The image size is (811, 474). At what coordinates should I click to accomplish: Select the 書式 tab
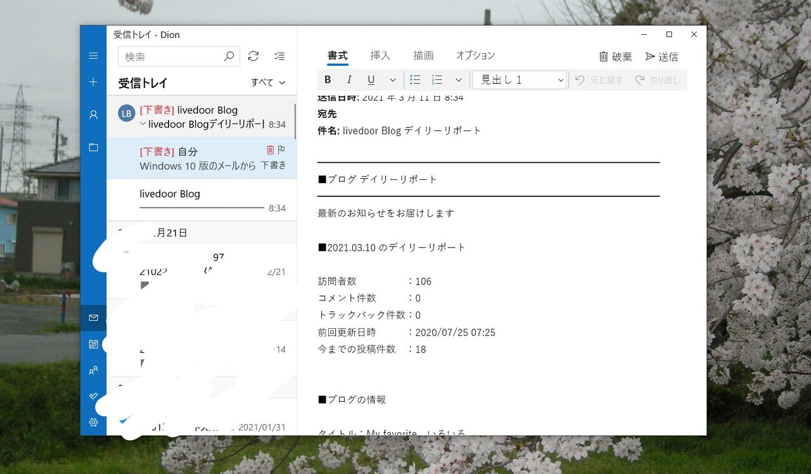tap(338, 56)
